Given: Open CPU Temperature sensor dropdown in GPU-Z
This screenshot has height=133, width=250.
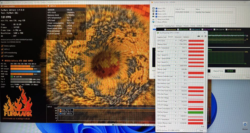Looking at the screenshot, I should point(176,120).
